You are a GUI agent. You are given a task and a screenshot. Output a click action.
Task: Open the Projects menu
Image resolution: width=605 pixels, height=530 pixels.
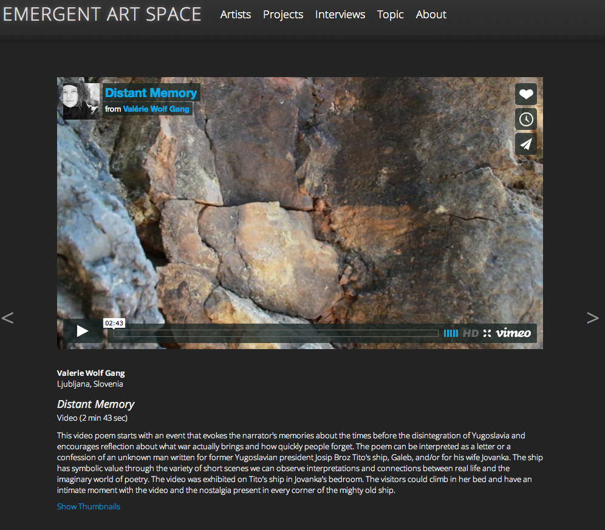[x=283, y=15]
